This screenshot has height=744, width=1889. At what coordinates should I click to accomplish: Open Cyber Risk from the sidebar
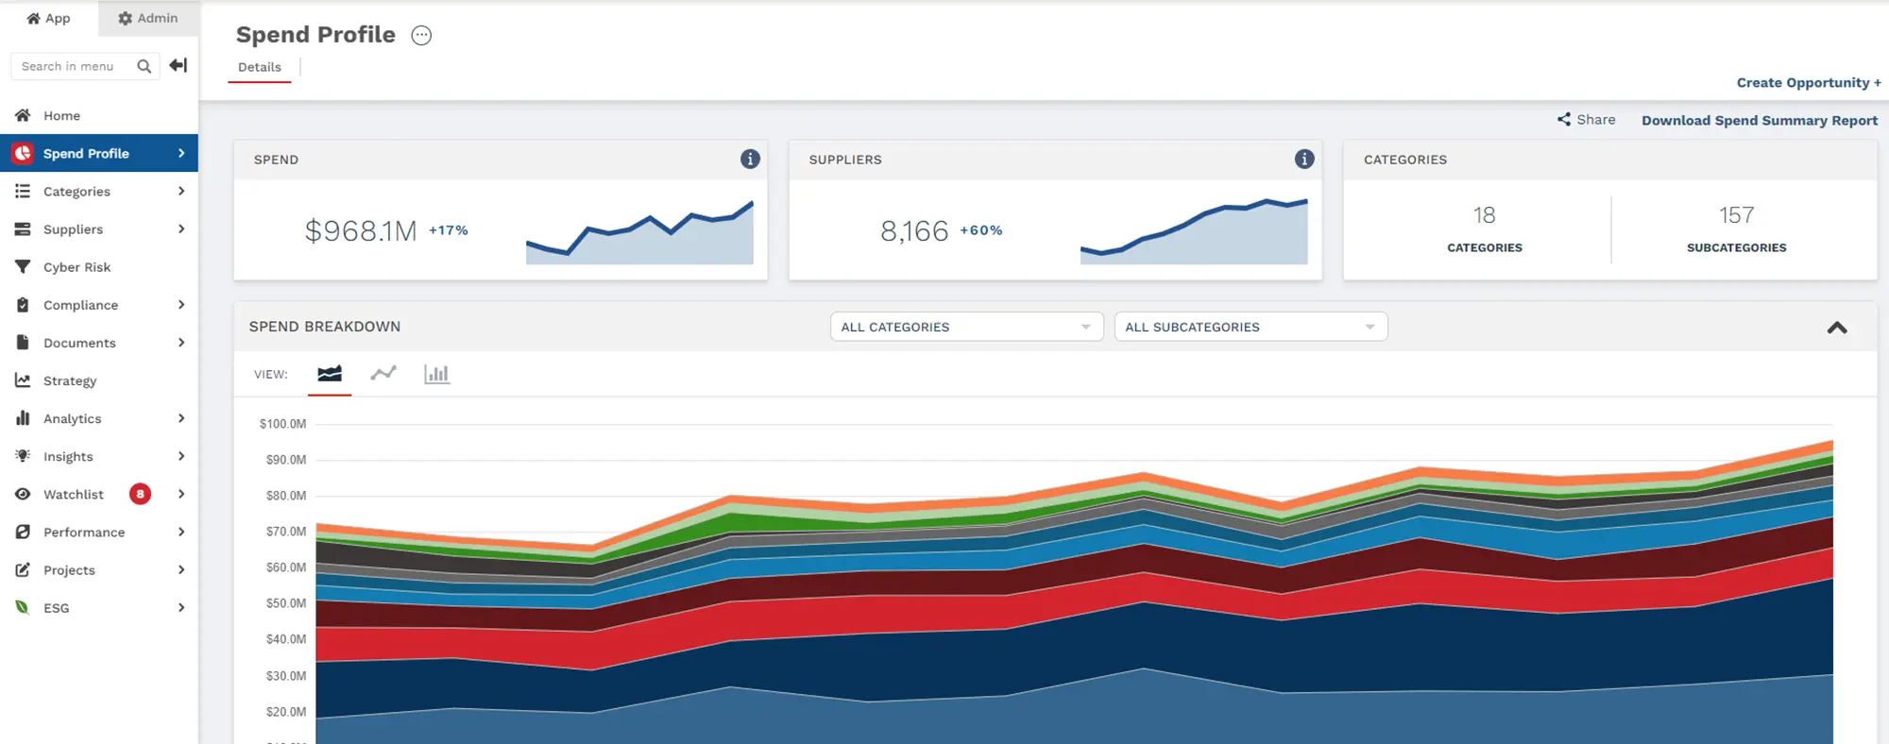tap(77, 267)
